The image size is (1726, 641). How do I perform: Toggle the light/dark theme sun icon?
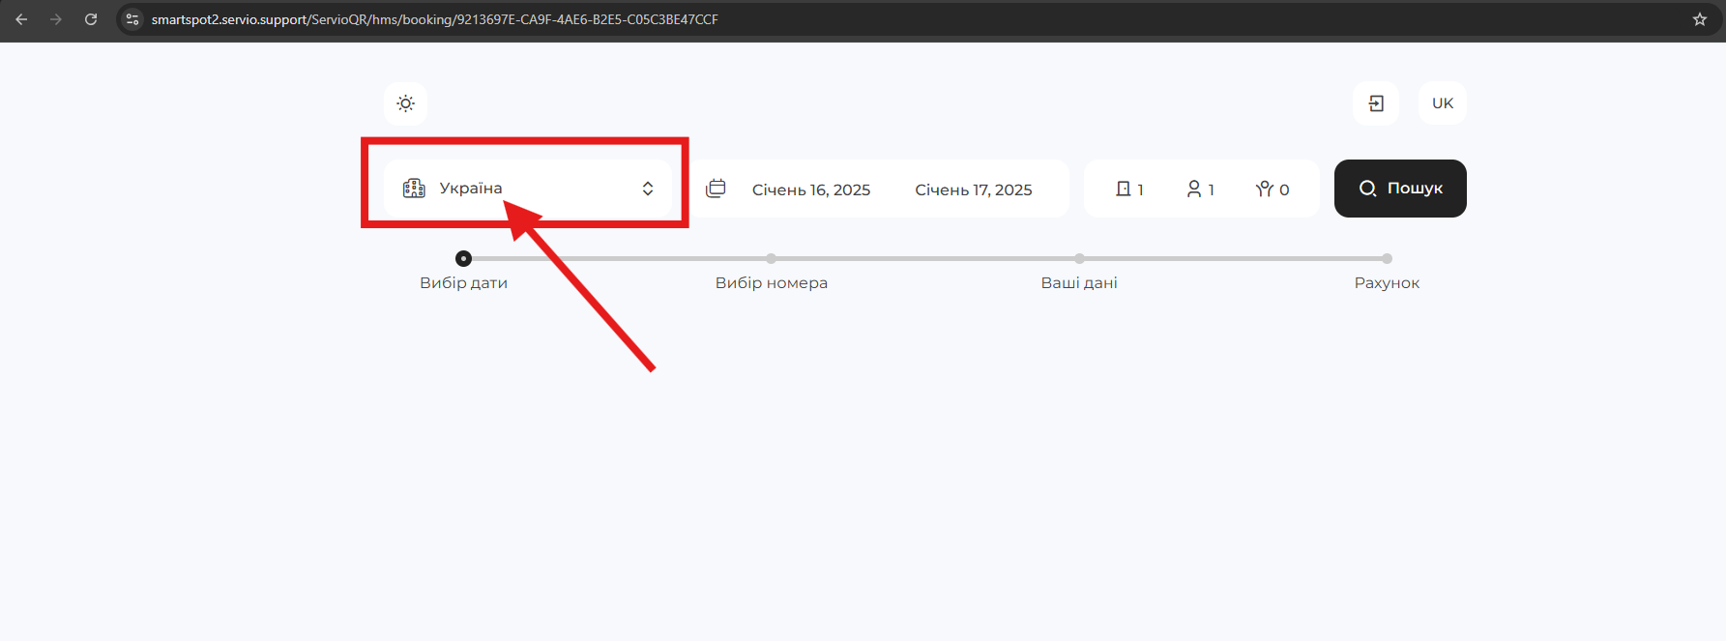(405, 103)
